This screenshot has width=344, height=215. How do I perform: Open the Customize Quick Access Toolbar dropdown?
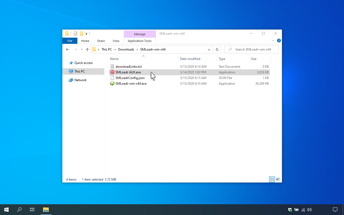point(86,34)
